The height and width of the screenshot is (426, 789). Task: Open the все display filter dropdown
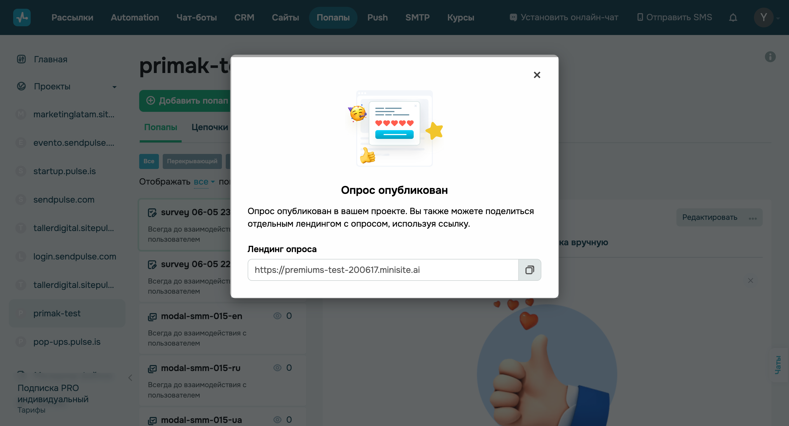point(202,182)
